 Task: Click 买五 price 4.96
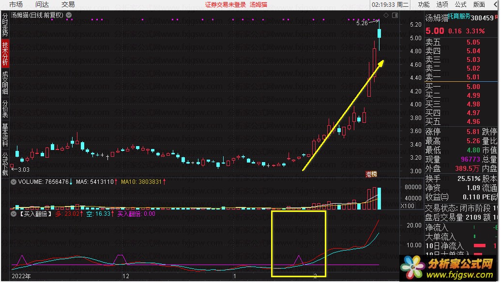pyautogui.click(x=473, y=121)
